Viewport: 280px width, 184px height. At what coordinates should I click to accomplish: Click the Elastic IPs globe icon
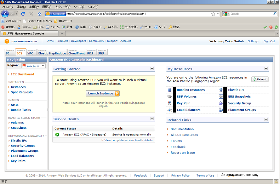tap(221, 90)
